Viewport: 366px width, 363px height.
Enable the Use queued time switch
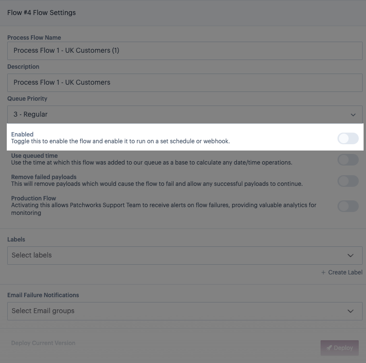tap(348, 160)
